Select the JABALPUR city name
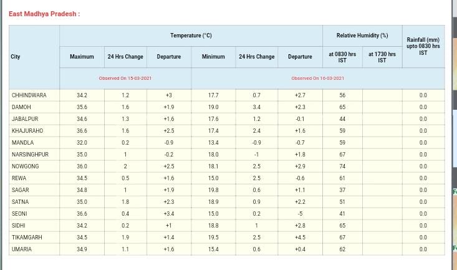Viewport: 457px width, 270px height. click(25, 119)
